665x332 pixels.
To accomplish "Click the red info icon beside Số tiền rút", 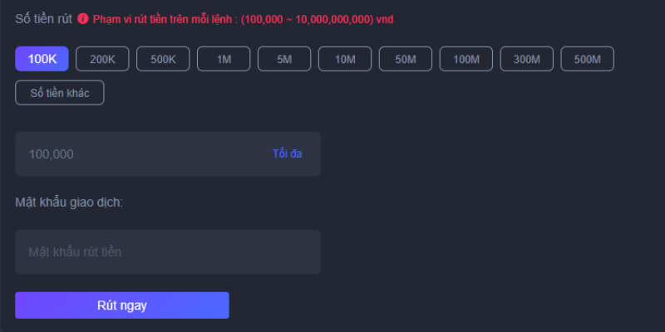I will point(83,18).
